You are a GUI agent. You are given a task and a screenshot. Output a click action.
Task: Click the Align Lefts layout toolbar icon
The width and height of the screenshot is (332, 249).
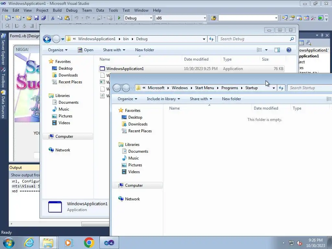17,26
